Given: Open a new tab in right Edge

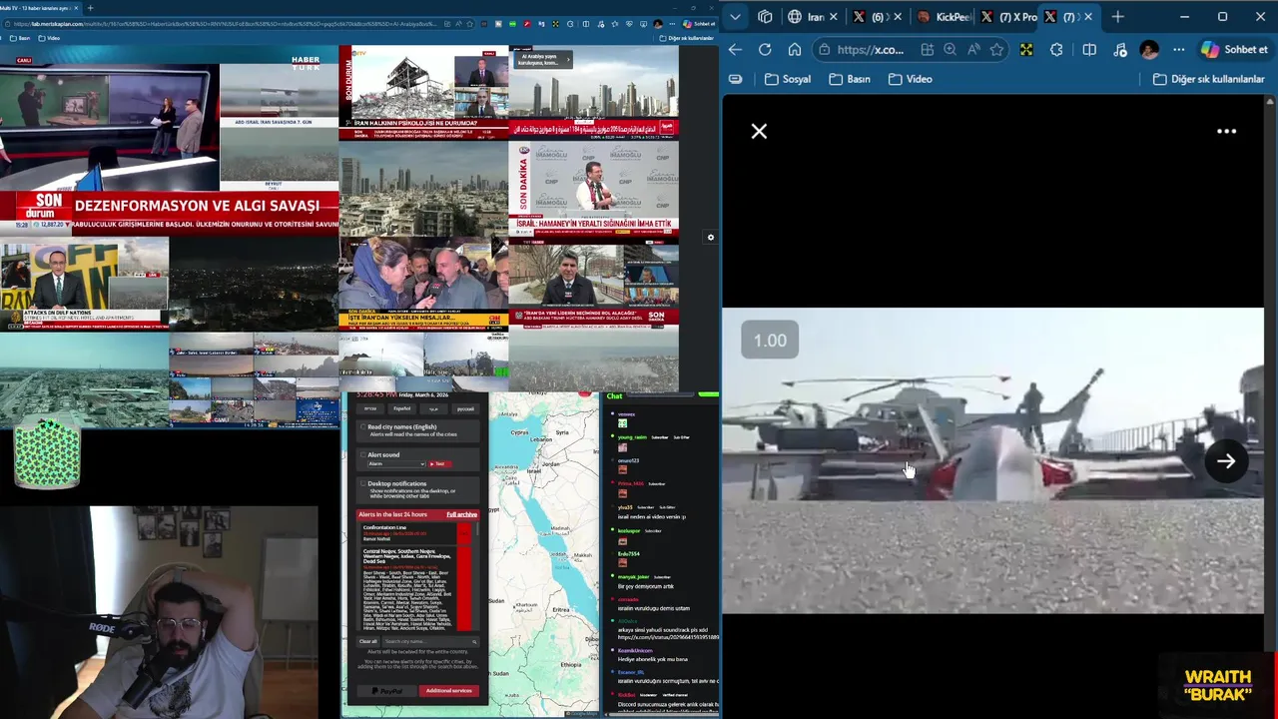Looking at the screenshot, I should tap(1117, 16).
